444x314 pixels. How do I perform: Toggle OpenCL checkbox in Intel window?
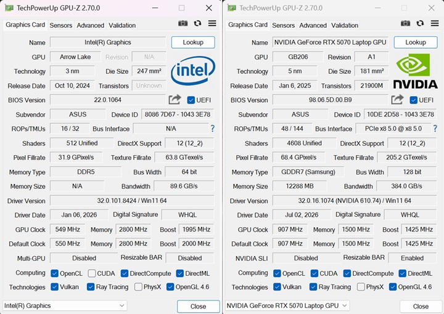(x=54, y=273)
